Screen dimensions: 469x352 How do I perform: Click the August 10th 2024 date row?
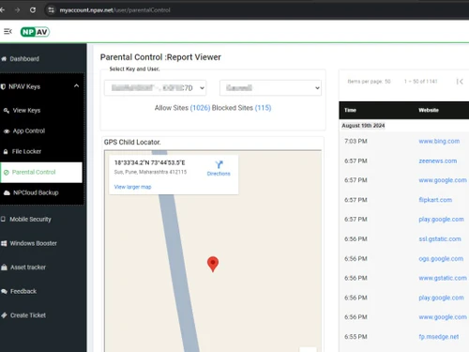pos(363,126)
